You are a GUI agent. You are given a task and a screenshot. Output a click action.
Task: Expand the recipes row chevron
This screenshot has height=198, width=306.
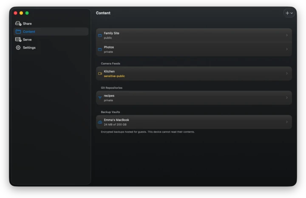(x=287, y=98)
